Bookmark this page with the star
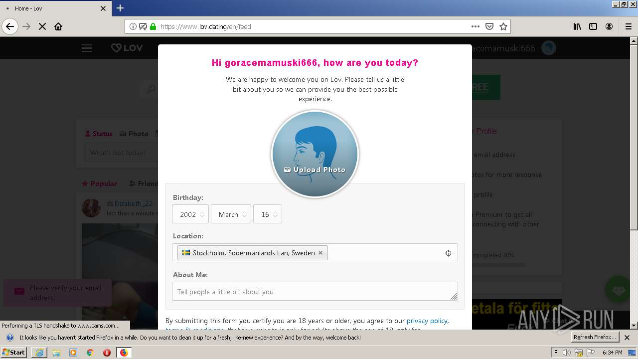638x359 pixels. [503, 26]
